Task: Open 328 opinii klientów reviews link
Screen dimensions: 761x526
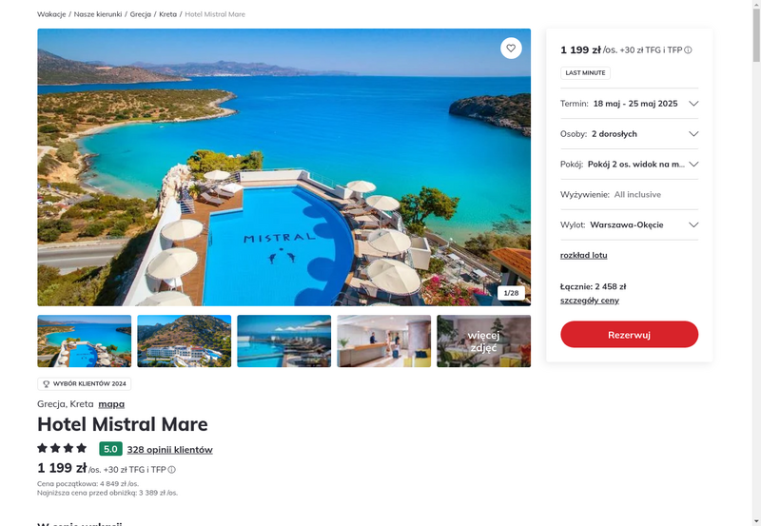Action: pyautogui.click(x=170, y=450)
